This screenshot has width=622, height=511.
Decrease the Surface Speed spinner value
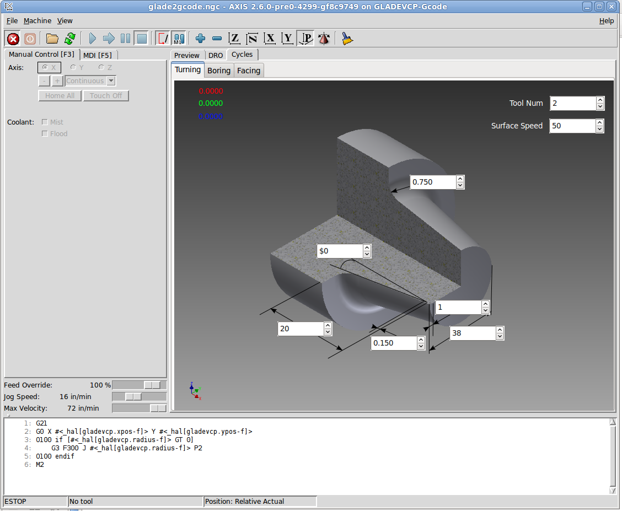pos(600,129)
